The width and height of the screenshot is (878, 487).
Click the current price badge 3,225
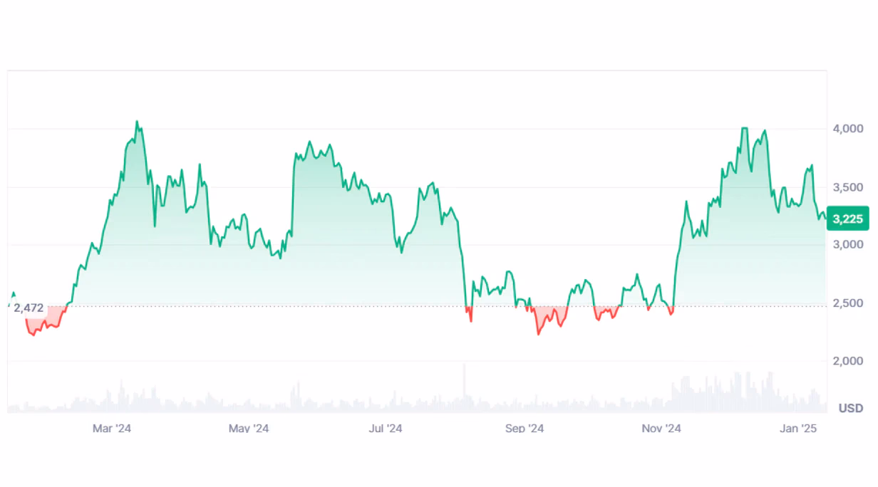tap(848, 219)
